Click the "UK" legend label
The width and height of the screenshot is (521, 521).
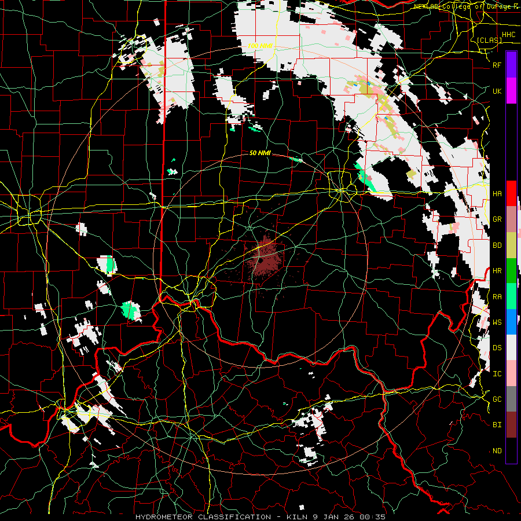[x=497, y=91]
